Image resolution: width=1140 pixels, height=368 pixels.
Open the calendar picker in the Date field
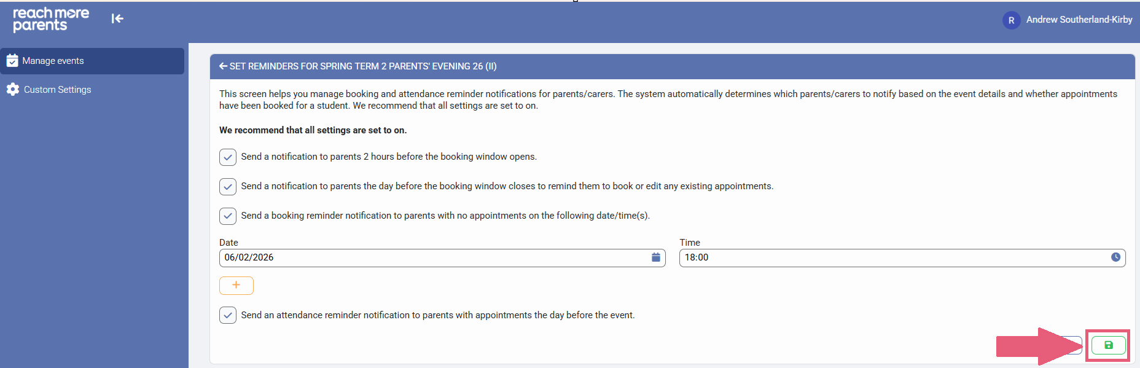click(x=655, y=257)
